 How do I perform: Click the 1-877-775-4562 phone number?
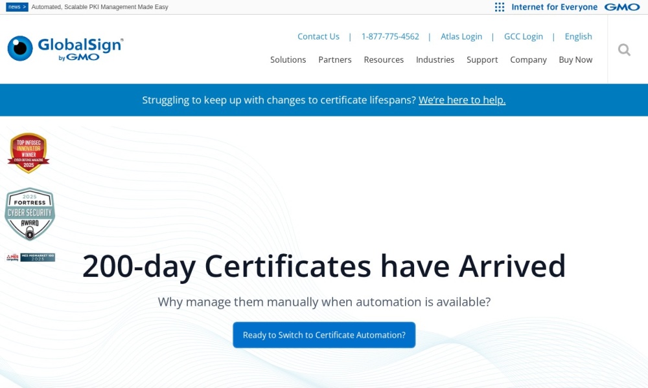[x=390, y=36]
